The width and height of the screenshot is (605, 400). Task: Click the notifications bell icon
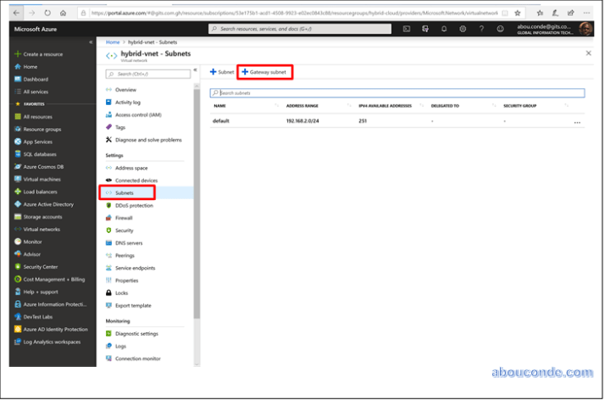tap(444, 29)
